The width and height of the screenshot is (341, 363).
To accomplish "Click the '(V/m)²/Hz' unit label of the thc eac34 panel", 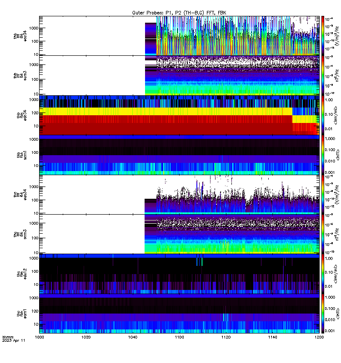I will click(x=337, y=195).
